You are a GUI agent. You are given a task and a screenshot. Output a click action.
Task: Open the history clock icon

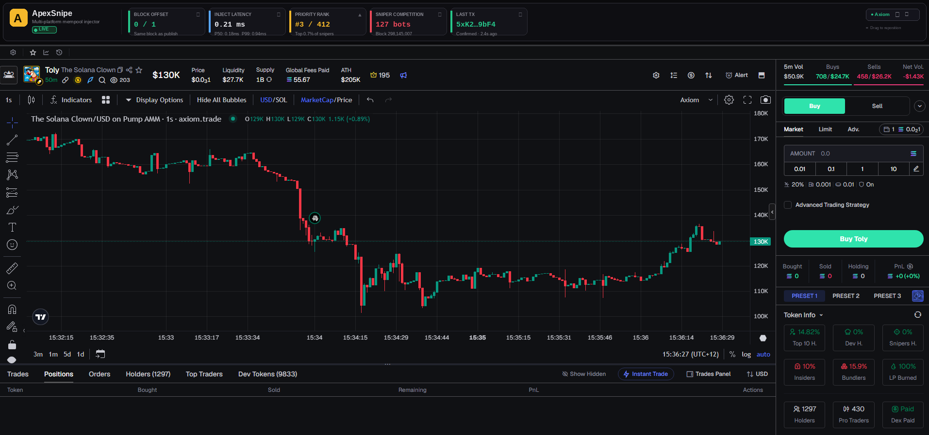(x=59, y=52)
